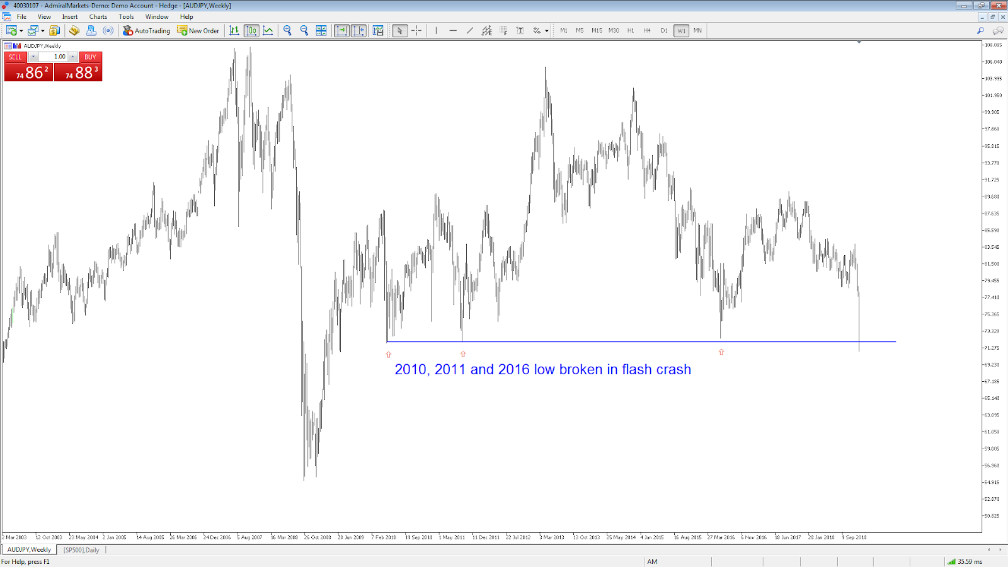This screenshot has height=567, width=1008.
Task: Click the connection status bars indicator
Action: click(951, 561)
